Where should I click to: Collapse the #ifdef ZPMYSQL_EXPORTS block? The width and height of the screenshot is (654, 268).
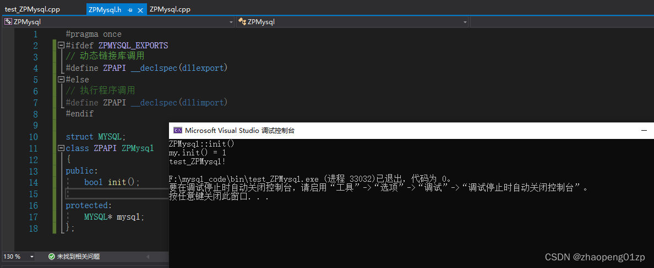coord(61,46)
